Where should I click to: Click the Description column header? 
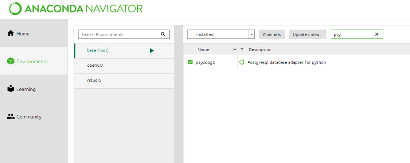(260, 50)
